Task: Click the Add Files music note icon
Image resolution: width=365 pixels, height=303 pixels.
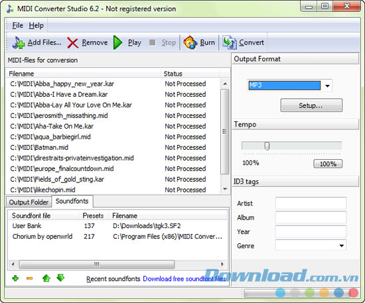Action: [x=19, y=42]
